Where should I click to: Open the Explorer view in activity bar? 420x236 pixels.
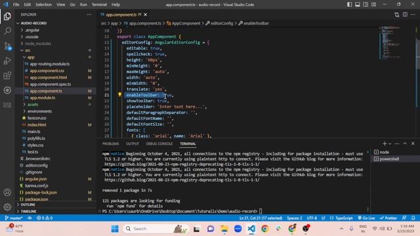7,16
